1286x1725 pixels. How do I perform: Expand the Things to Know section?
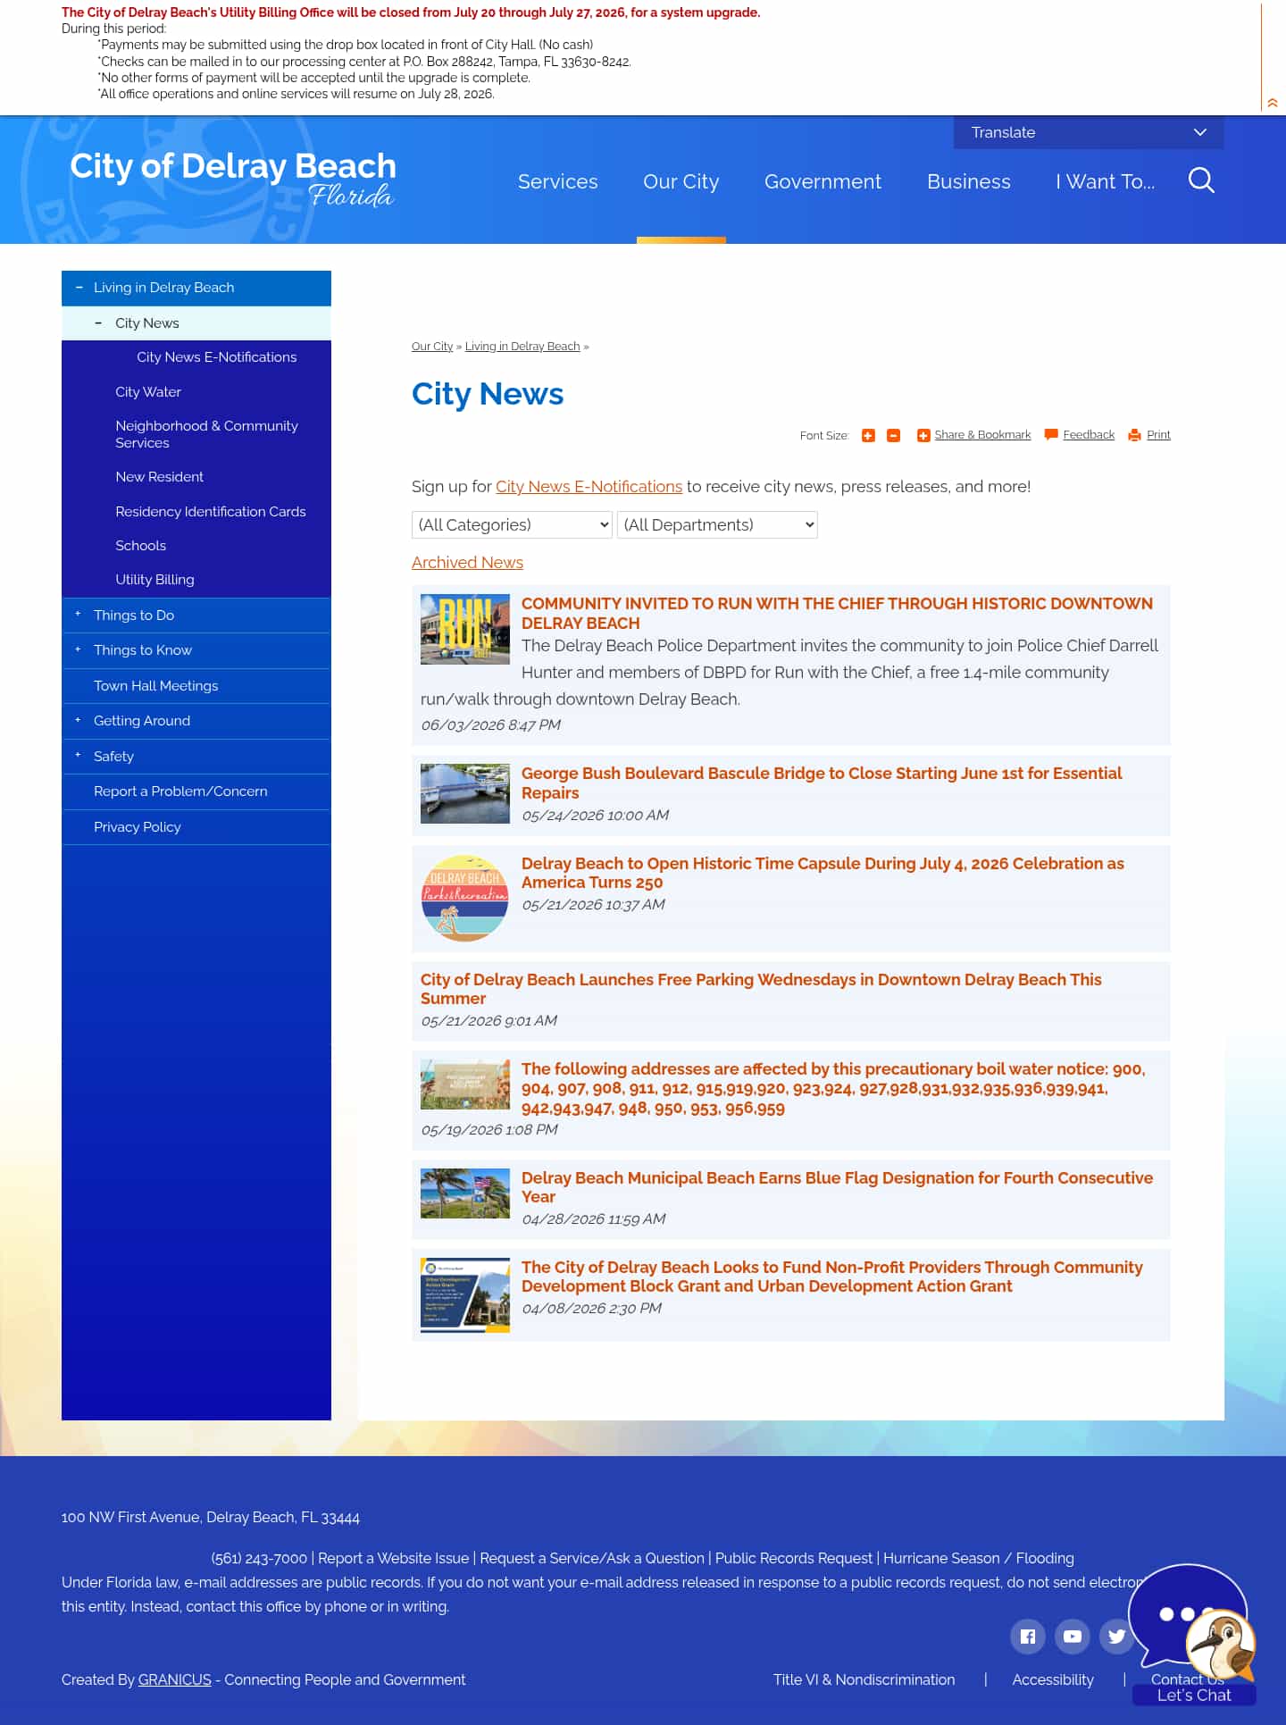(78, 649)
